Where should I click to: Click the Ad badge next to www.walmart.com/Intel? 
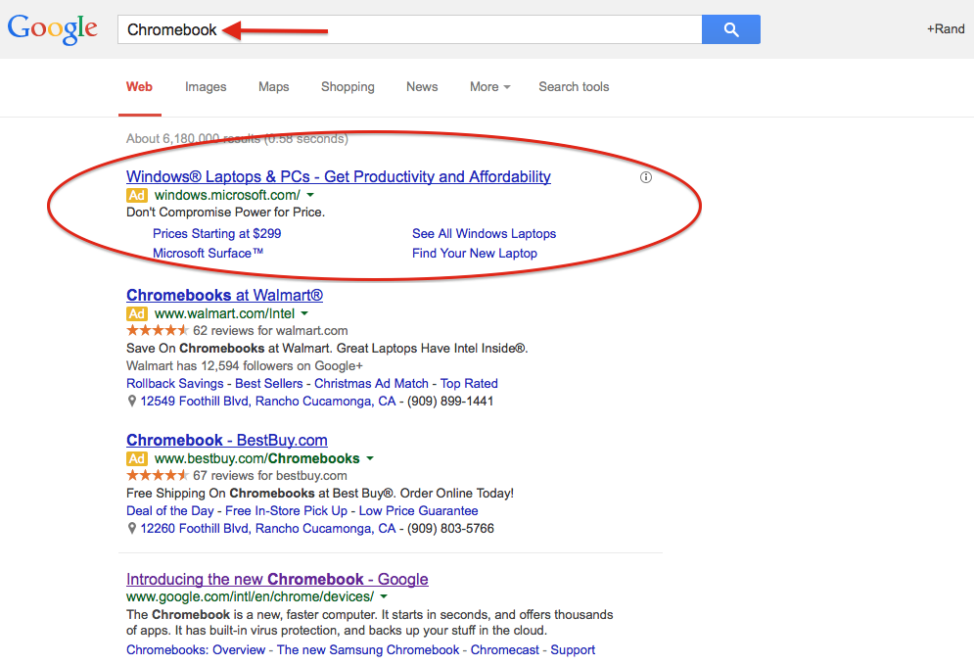pyautogui.click(x=137, y=313)
